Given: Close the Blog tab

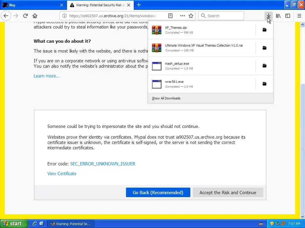Looking at the screenshot, I should 62,5.
